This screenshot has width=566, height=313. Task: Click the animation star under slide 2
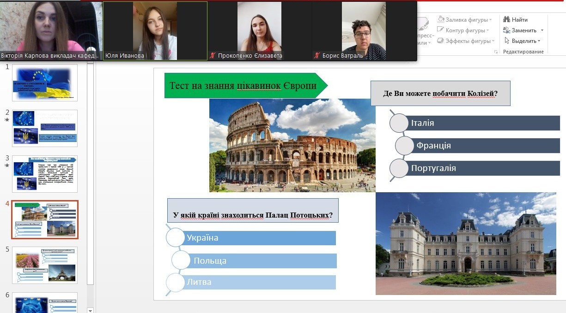pos(7,120)
